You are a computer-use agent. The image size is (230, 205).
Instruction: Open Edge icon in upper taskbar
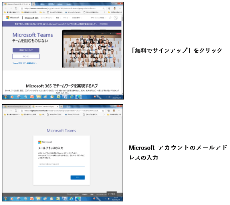(79, 97)
